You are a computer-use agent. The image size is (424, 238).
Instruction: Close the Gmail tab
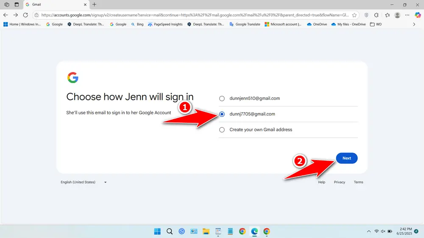(x=85, y=5)
